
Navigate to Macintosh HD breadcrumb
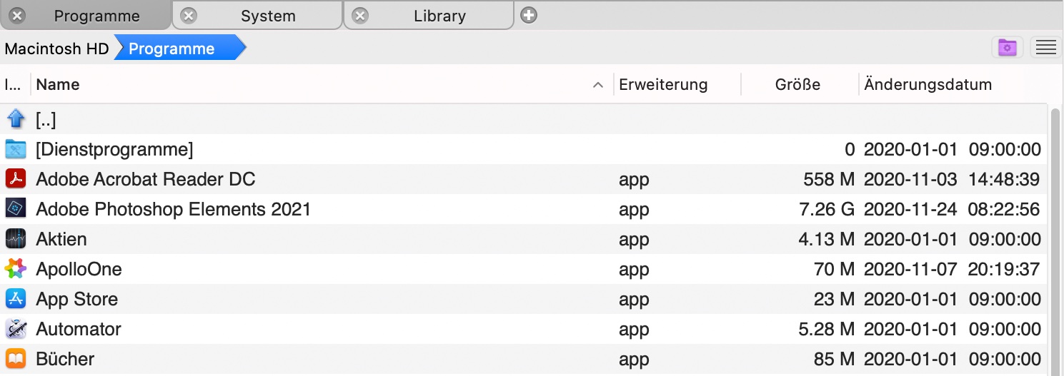pos(56,49)
